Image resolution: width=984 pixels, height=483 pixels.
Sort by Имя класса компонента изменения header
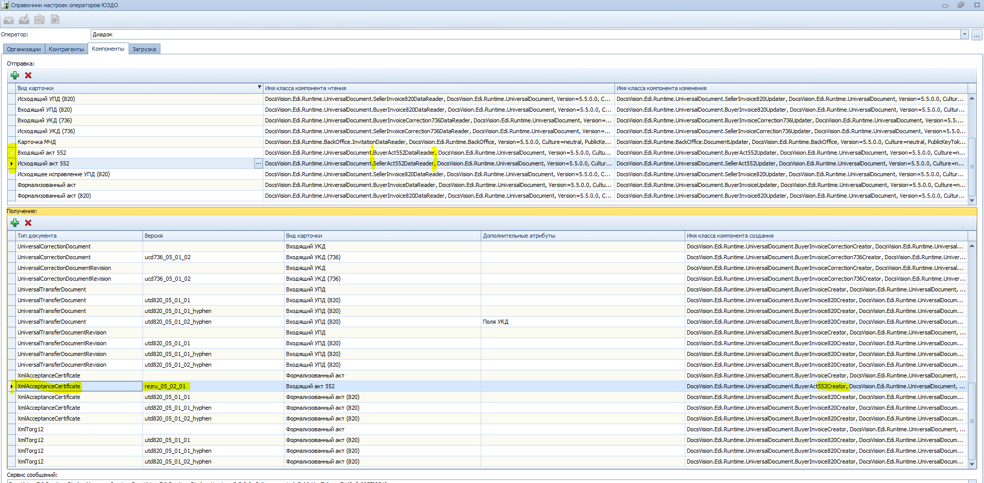coord(791,88)
